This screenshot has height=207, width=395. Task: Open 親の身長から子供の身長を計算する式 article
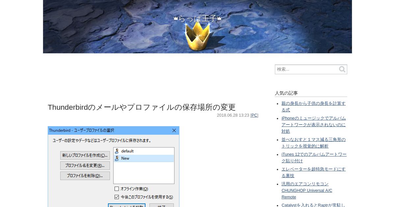(313, 106)
